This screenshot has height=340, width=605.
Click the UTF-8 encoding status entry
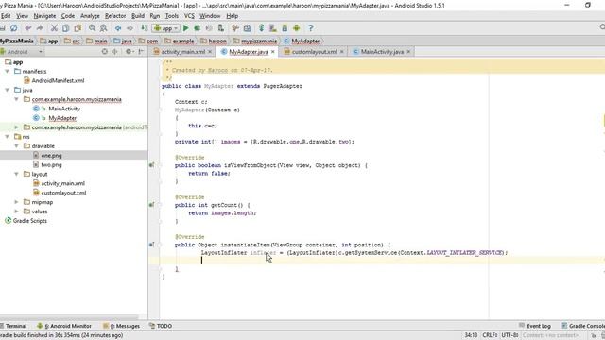click(x=510, y=335)
